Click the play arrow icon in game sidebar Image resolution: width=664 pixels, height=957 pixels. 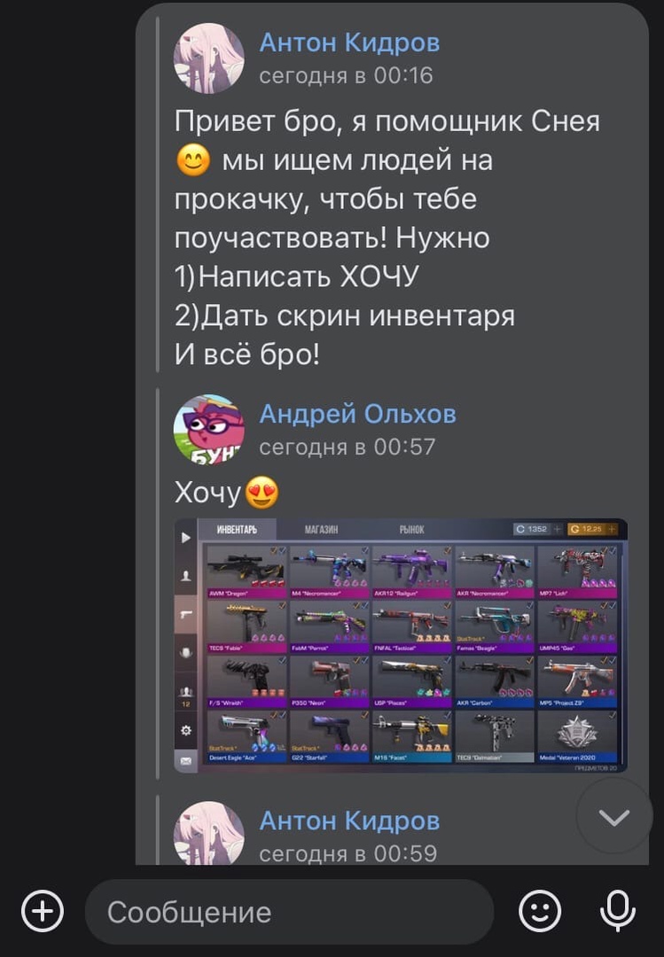pos(185,538)
